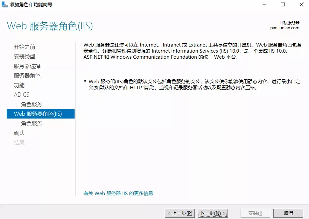Screen dimensions: 309x219
Task: Open 角色服务 under AD CS
Action: pos(32,104)
